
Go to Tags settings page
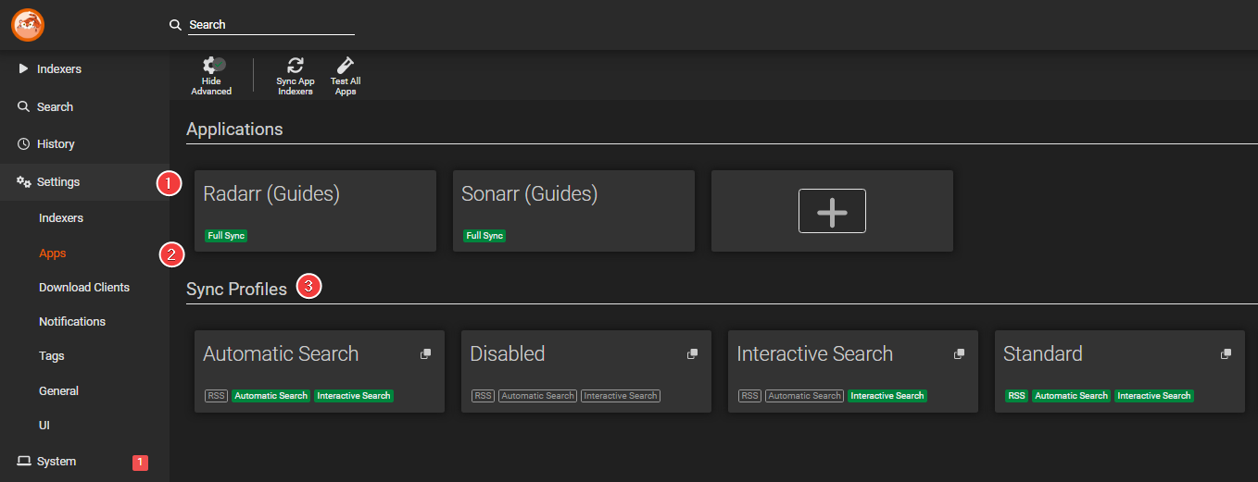pos(52,356)
